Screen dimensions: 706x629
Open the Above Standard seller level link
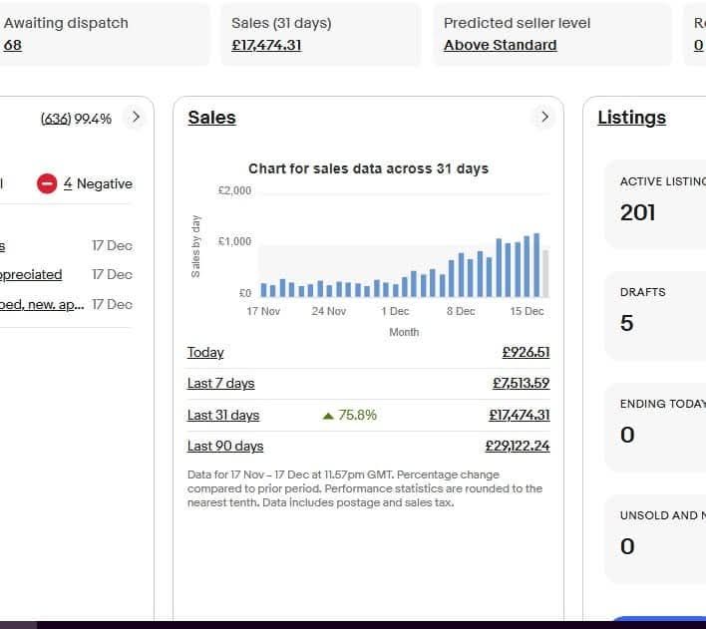click(501, 45)
